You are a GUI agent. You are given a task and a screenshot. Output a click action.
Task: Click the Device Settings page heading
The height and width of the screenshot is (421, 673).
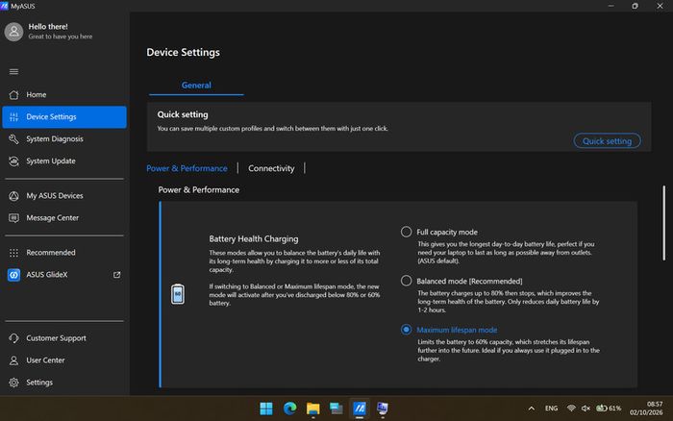coord(183,52)
